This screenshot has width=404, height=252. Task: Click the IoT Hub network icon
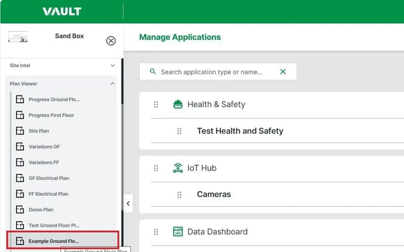[177, 168]
